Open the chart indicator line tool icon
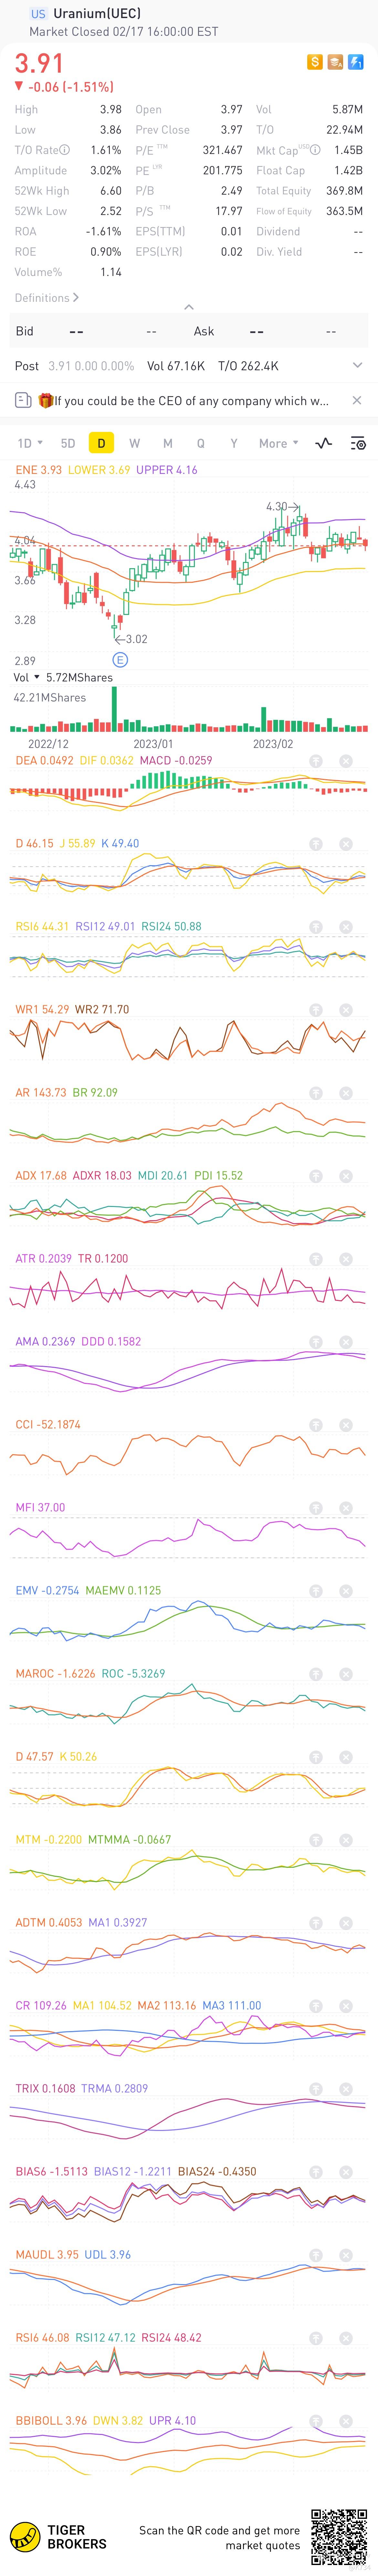Screen dimensions: 378x2576 point(323,443)
